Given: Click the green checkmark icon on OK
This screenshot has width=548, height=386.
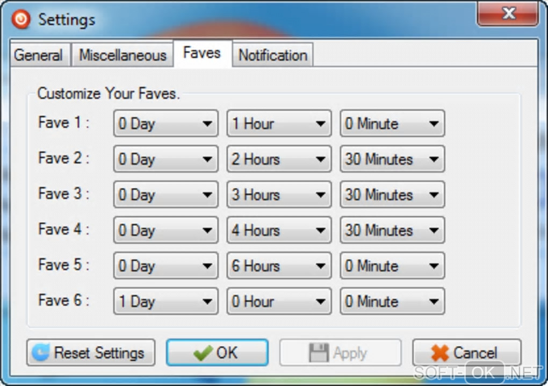Looking at the screenshot, I should 203,353.
